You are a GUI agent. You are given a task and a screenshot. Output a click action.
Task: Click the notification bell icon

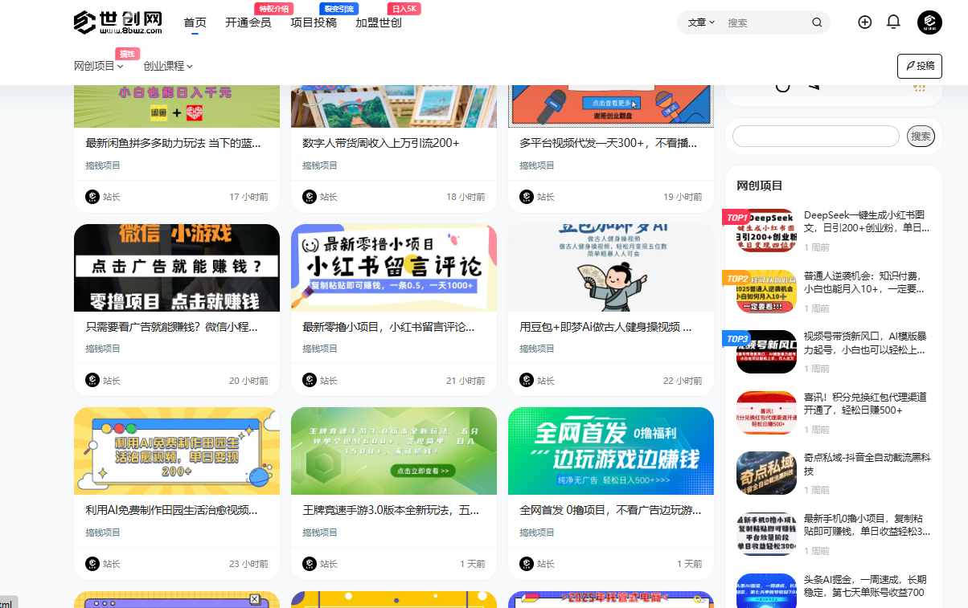893,22
